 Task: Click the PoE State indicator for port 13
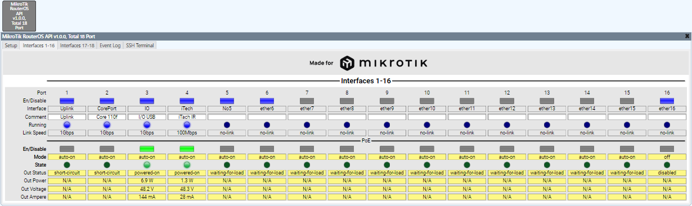click(547, 164)
